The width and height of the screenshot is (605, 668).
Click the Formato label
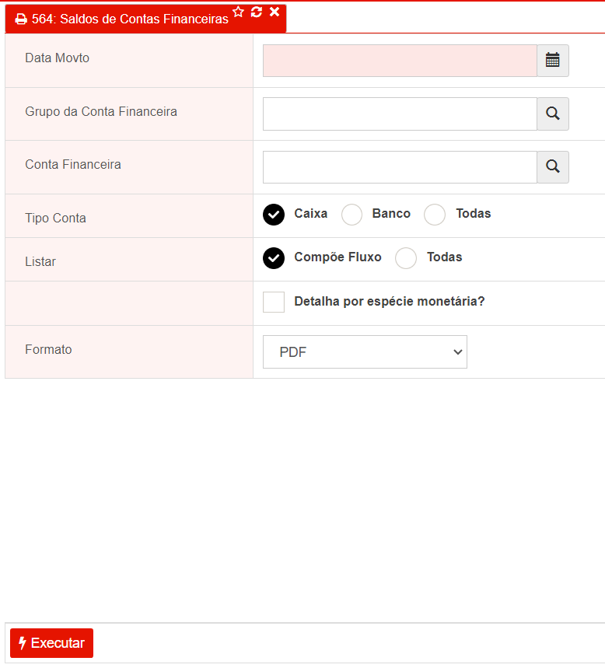click(48, 349)
